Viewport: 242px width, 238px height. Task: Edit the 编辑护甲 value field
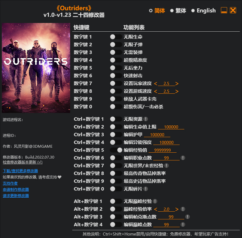[x=157, y=135]
